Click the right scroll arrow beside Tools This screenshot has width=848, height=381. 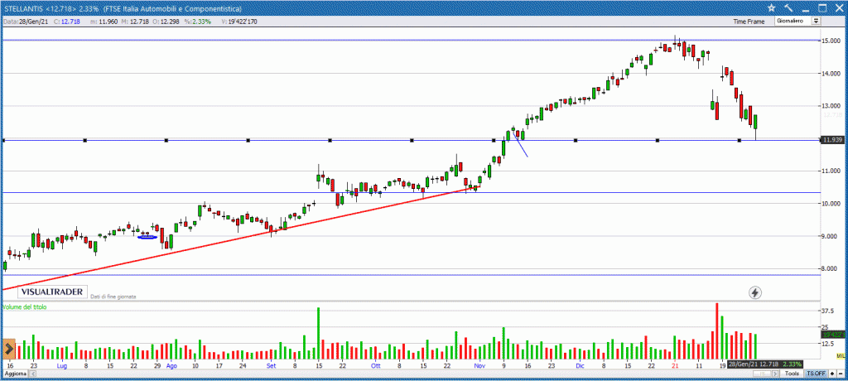coord(775,374)
